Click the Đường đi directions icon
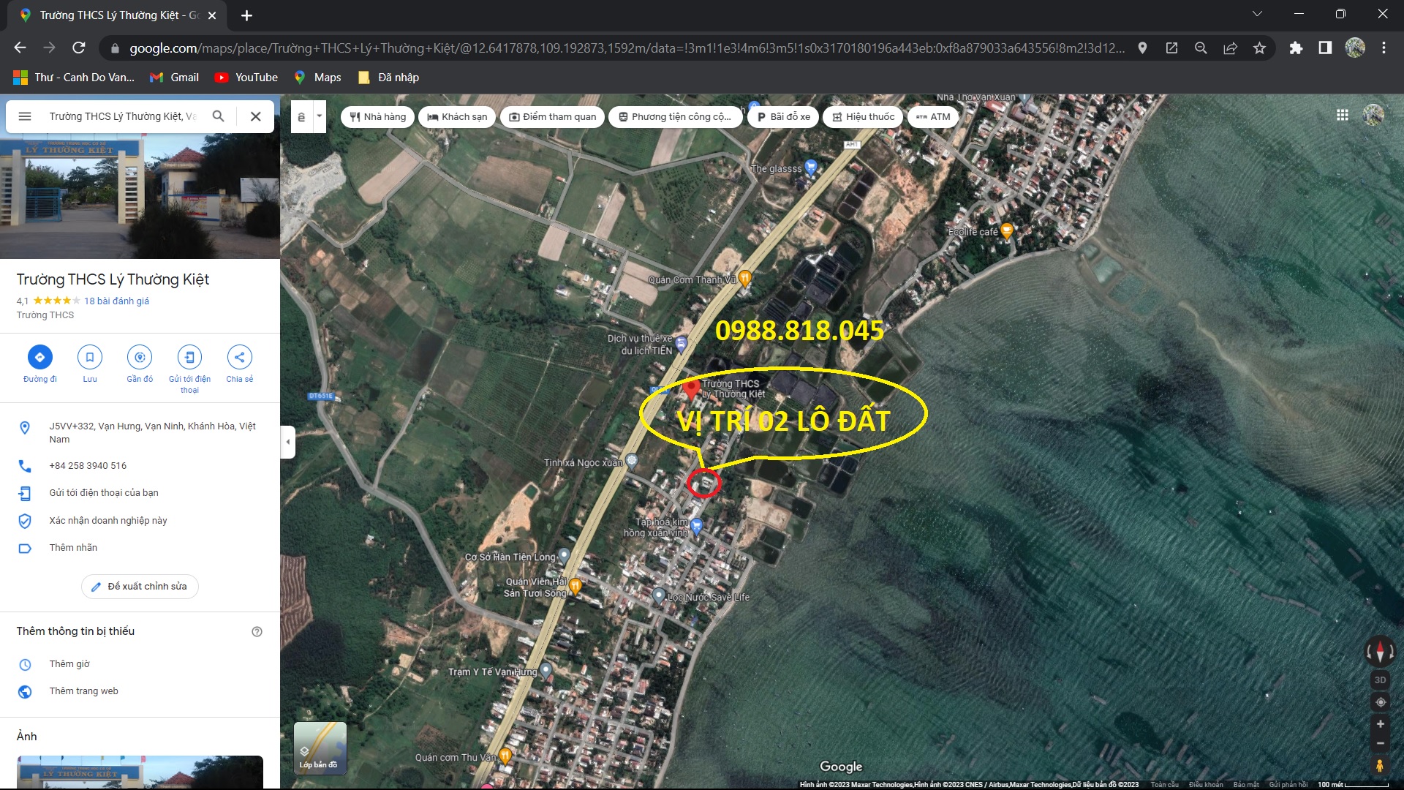Image resolution: width=1404 pixels, height=790 pixels. click(39, 357)
